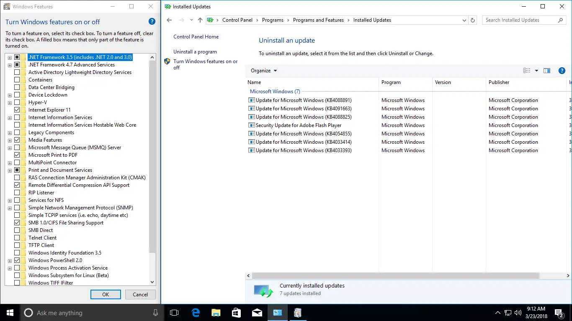
Task: Click the Cortana microphone icon
Action: pos(156,313)
